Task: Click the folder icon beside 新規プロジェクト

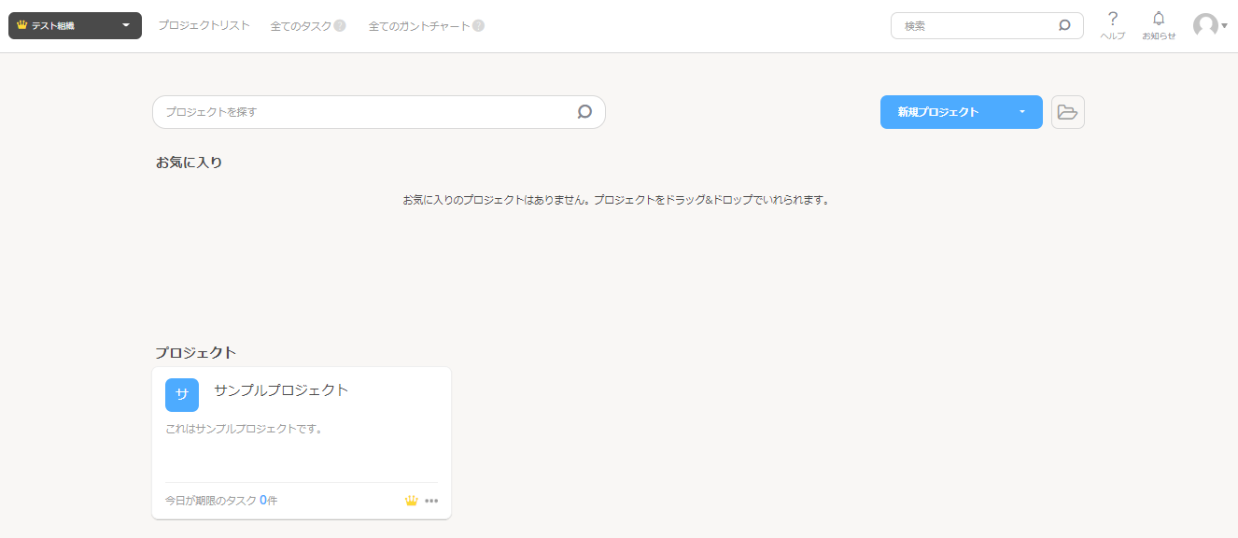Action: [x=1067, y=111]
